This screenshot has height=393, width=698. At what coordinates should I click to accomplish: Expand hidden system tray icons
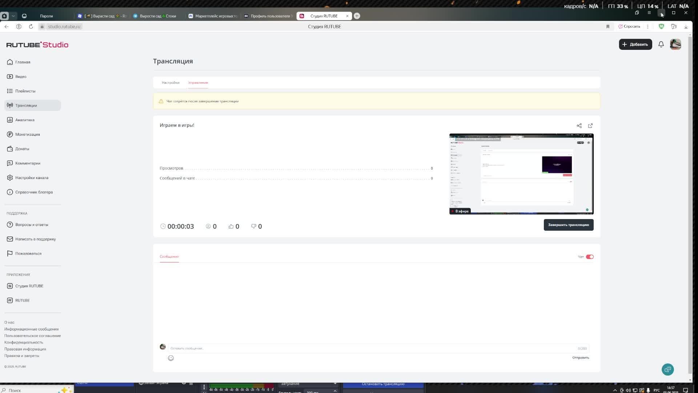[615, 390]
